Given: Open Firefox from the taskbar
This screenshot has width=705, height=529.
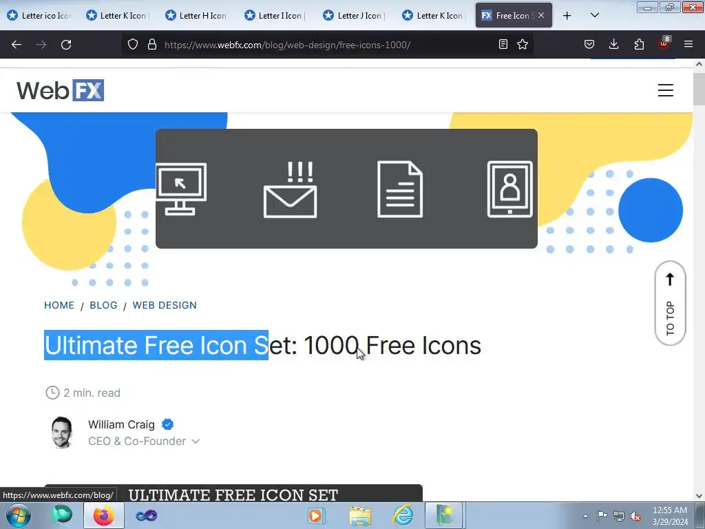Looking at the screenshot, I should click(x=104, y=515).
